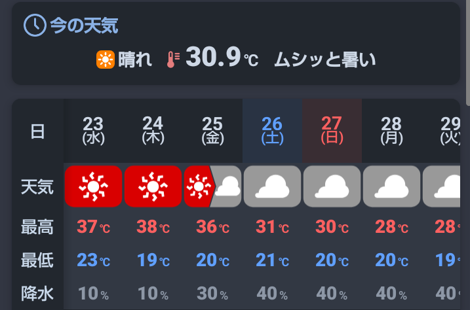470x310 pixels.
Task: Click the orange sunny icon next to 晴れ
Action: pyautogui.click(x=106, y=60)
